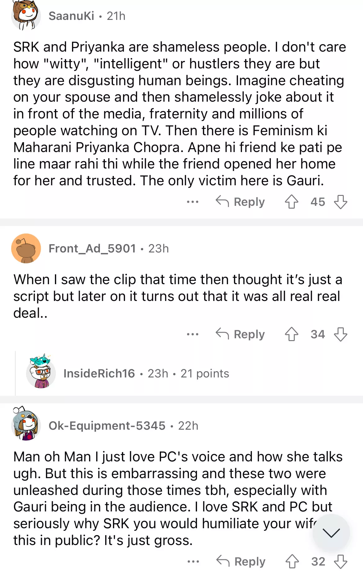Image resolution: width=363 pixels, height=573 pixels.
Task: Upvote SaanuKi's comment
Action: click(291, 202)
